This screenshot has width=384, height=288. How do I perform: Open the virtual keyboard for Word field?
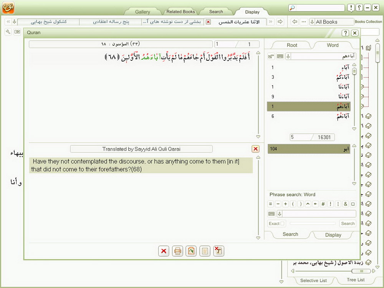(x=280, y=56)
